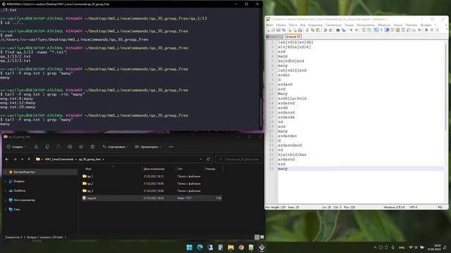Open the Вид menu in Notepad++
This screenshot has height=253, width=451.
click(302, 25)
